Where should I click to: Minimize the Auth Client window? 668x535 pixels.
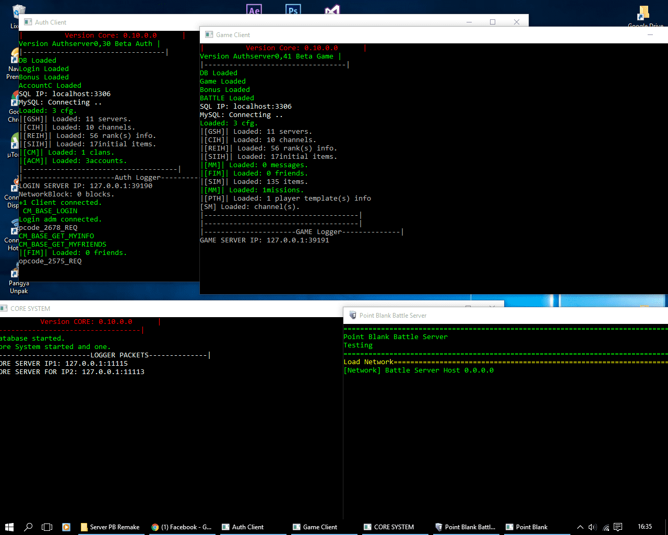(x=469, y=22)
